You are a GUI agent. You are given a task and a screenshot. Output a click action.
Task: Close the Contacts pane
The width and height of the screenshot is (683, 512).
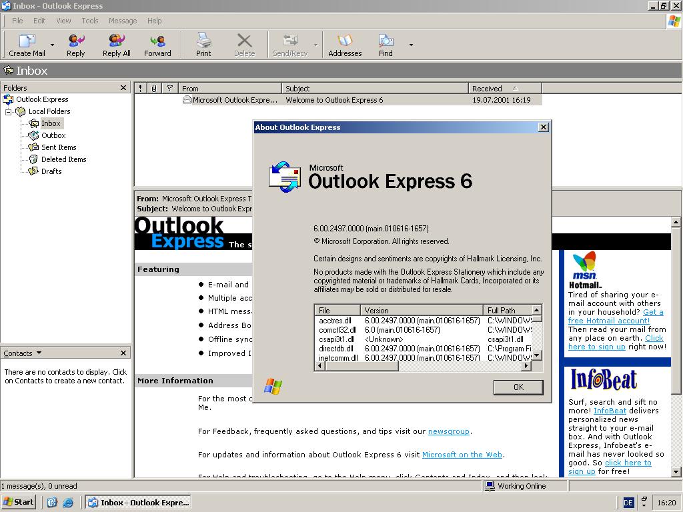[x=123, y=353]
